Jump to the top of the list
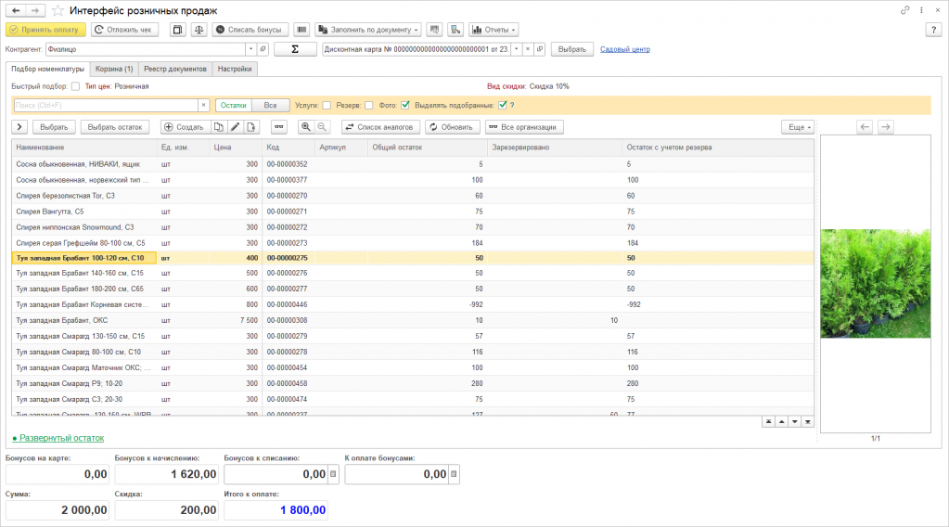 769,422
